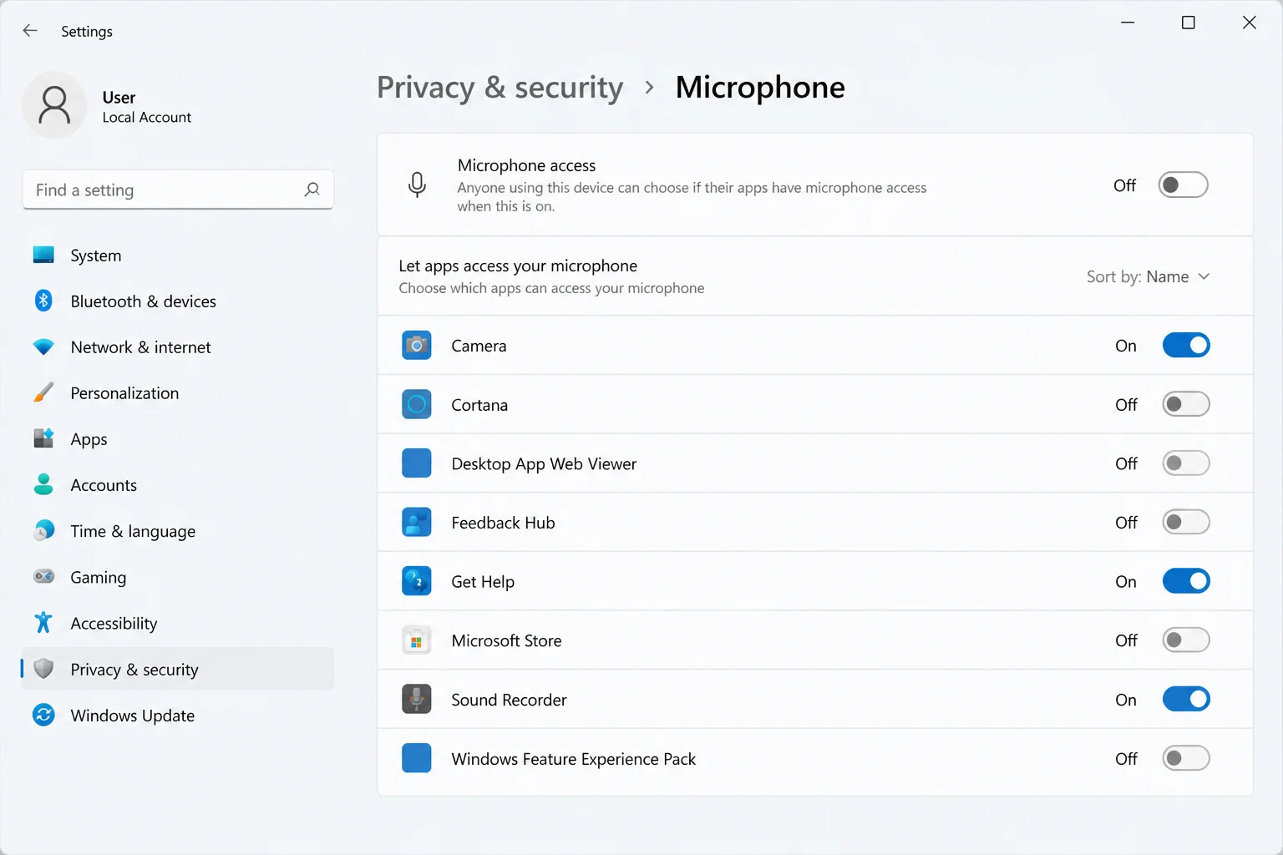Click the Cortana app icon
1283x855 pixels.
coord(417,404)
